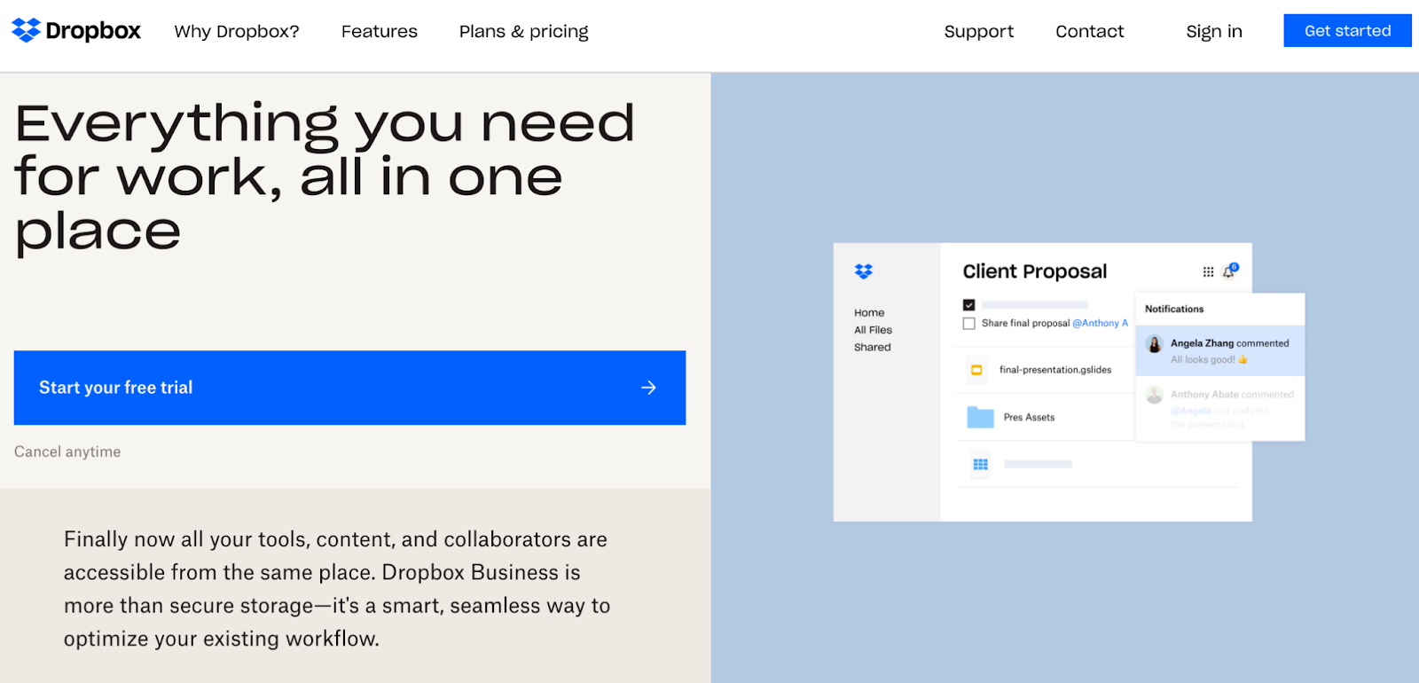Click the blue Pres Assets folder icon
Image resolution: width=1419 pixels, height=683 pixels.
click(980, 417)
